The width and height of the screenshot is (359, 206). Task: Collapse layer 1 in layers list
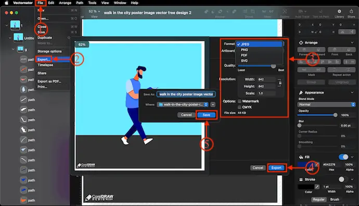click(6, 25)
